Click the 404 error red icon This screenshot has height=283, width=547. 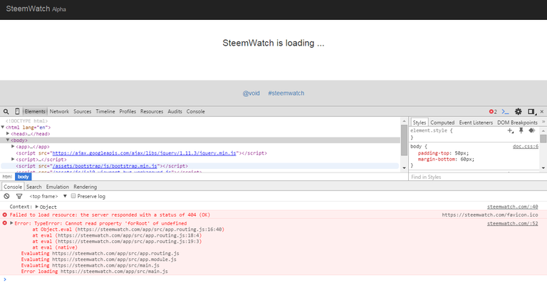pyautogui.click(x=5, y=215)
